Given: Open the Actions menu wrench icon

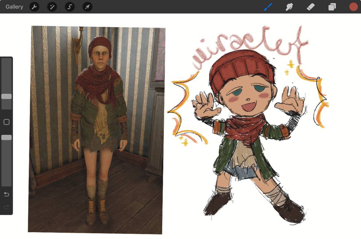Looking at the screenshot, I should pyautogui.click(x=34, y=7).
